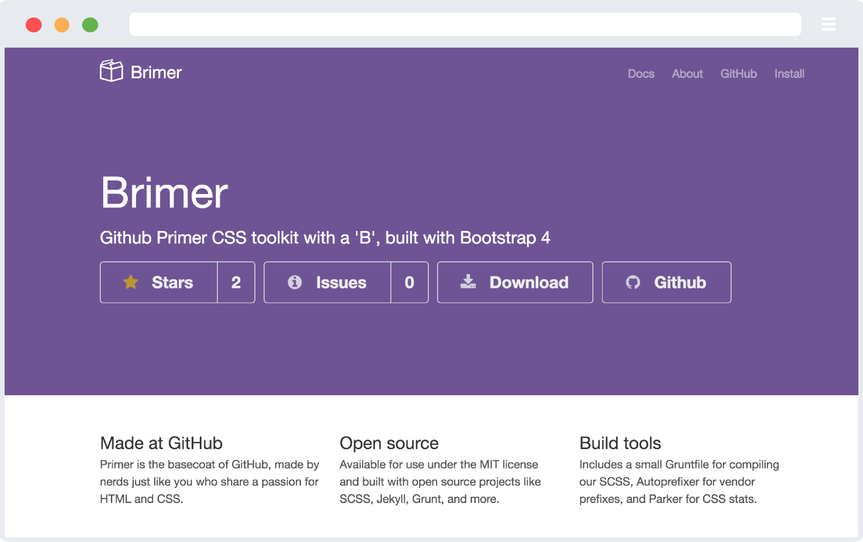
Task: Click the download tray icon
Action: pyautogui.click(x=468, y=281)
